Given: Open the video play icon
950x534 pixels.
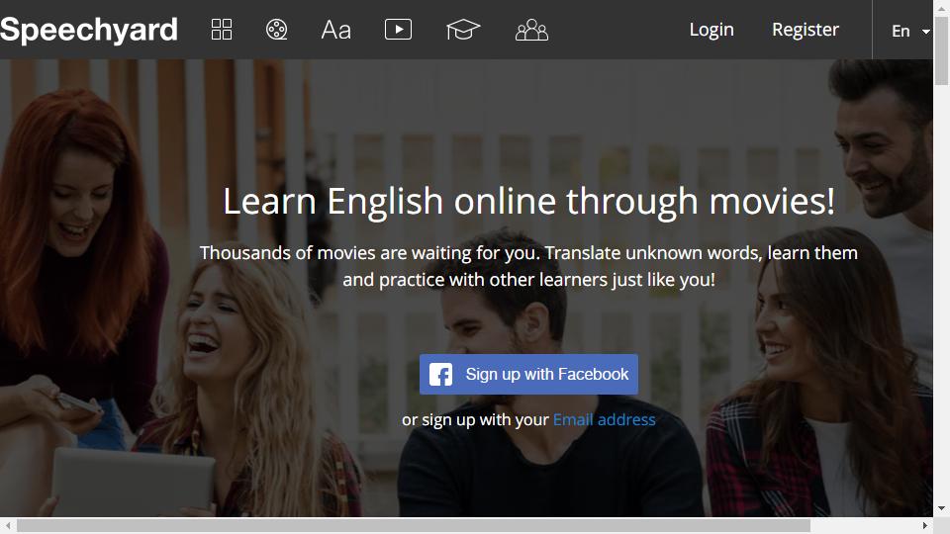Looking at the screenshot, I should [398, 29].
